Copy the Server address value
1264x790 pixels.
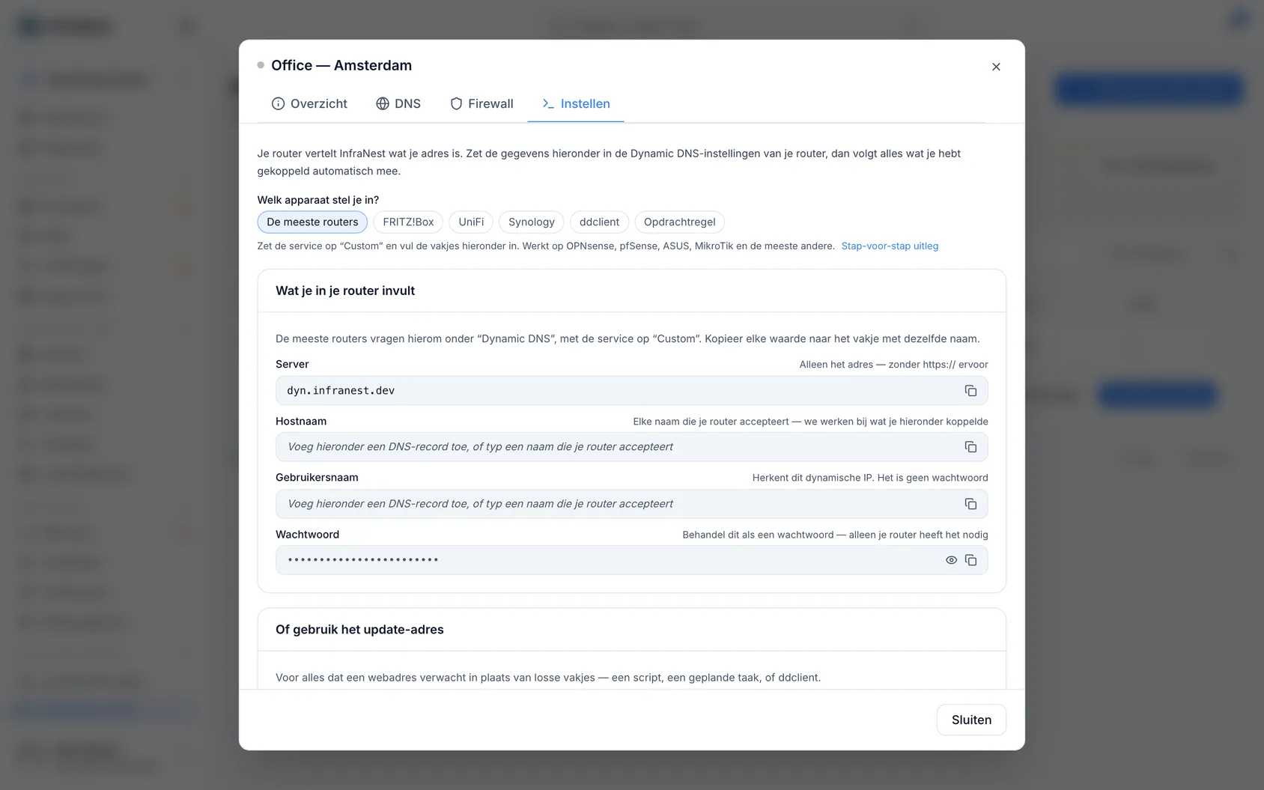tap(970, 391)
